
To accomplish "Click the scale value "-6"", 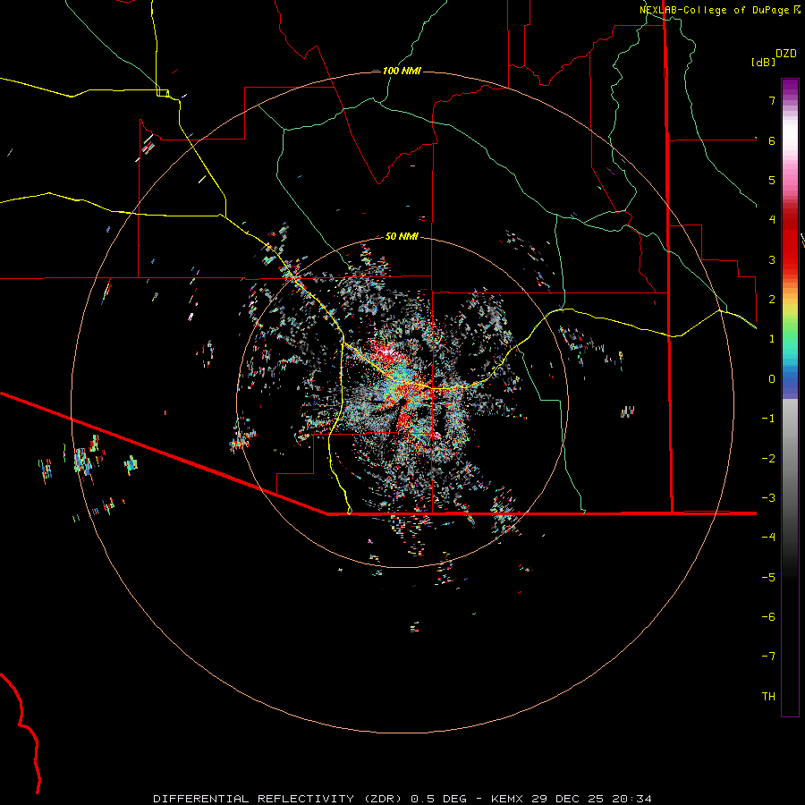I will click(x=768, y=617).
